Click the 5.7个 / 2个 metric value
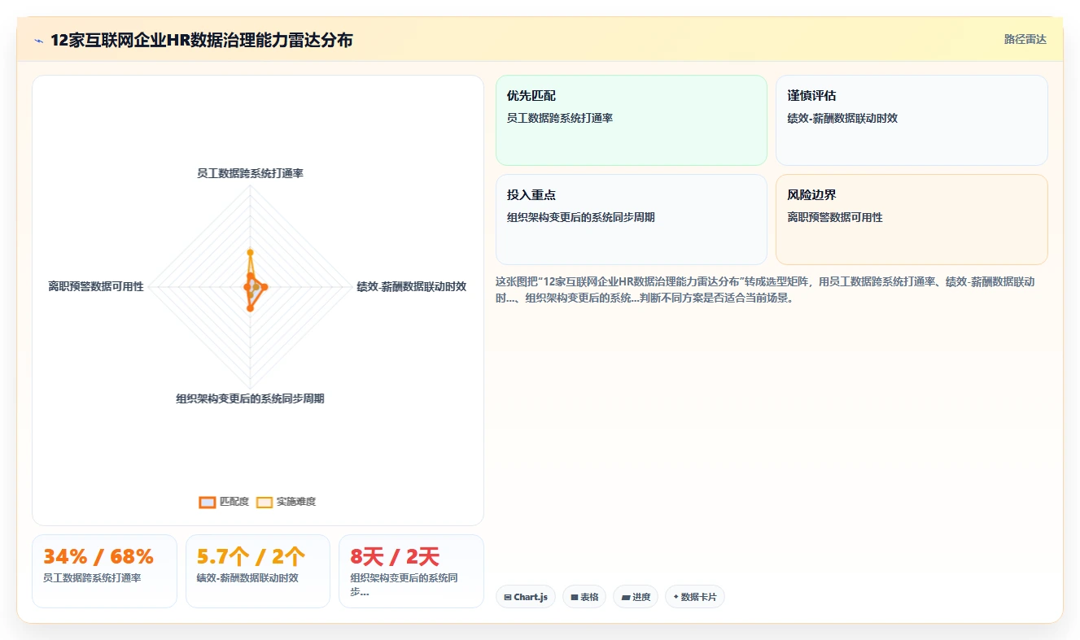The height and width of the screenshot is (640, 1080). (251, 557)
